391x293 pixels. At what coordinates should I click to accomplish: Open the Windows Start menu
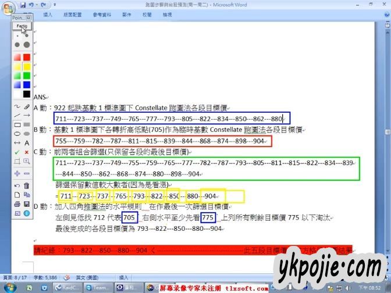click(x=8, y=287)
